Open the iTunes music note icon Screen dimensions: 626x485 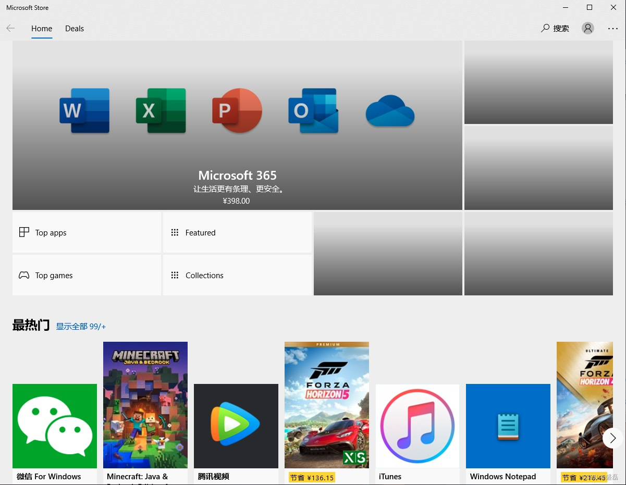tap(418, 426)
